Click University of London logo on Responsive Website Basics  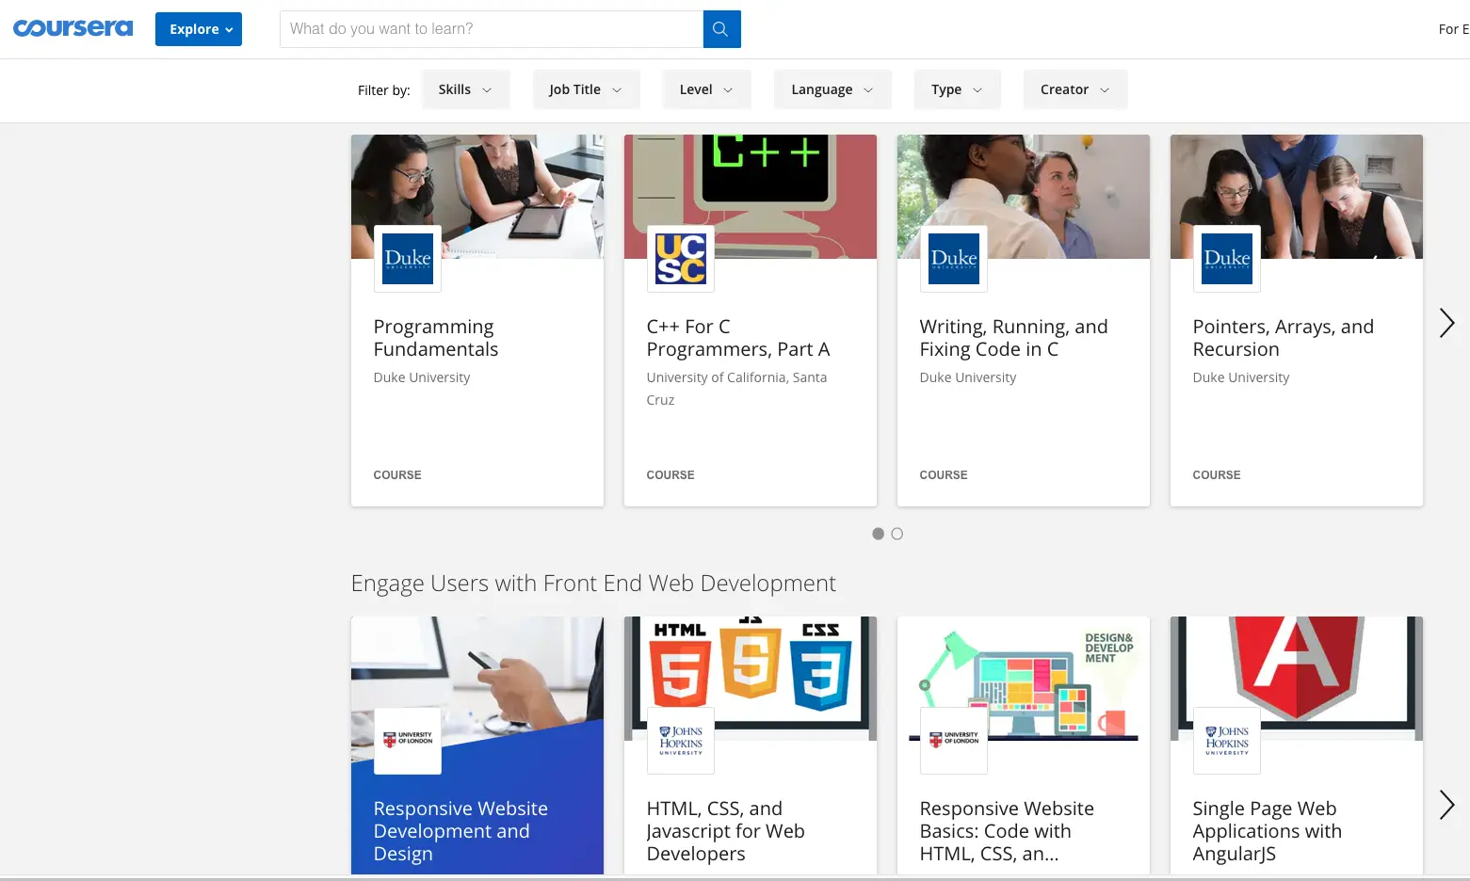[954, 741]
